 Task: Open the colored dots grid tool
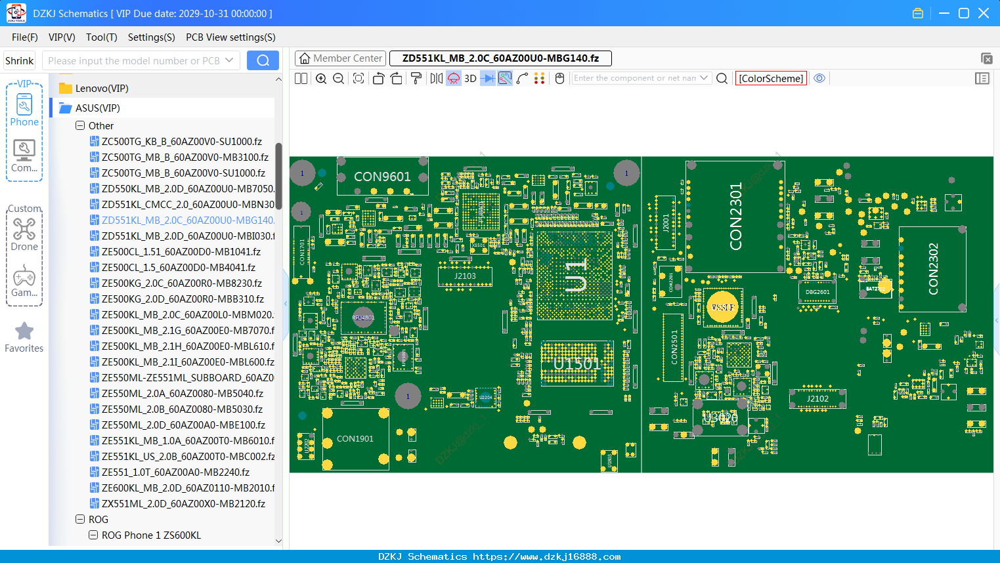point(540,78)
